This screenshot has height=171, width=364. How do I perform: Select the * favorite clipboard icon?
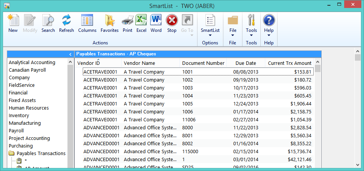19,160
